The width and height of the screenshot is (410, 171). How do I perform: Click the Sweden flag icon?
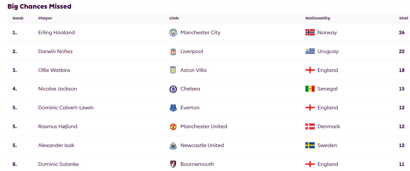pos(310,145)
